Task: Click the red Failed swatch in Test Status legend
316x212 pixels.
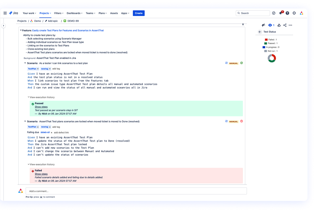Action: [x=266, y=39]
